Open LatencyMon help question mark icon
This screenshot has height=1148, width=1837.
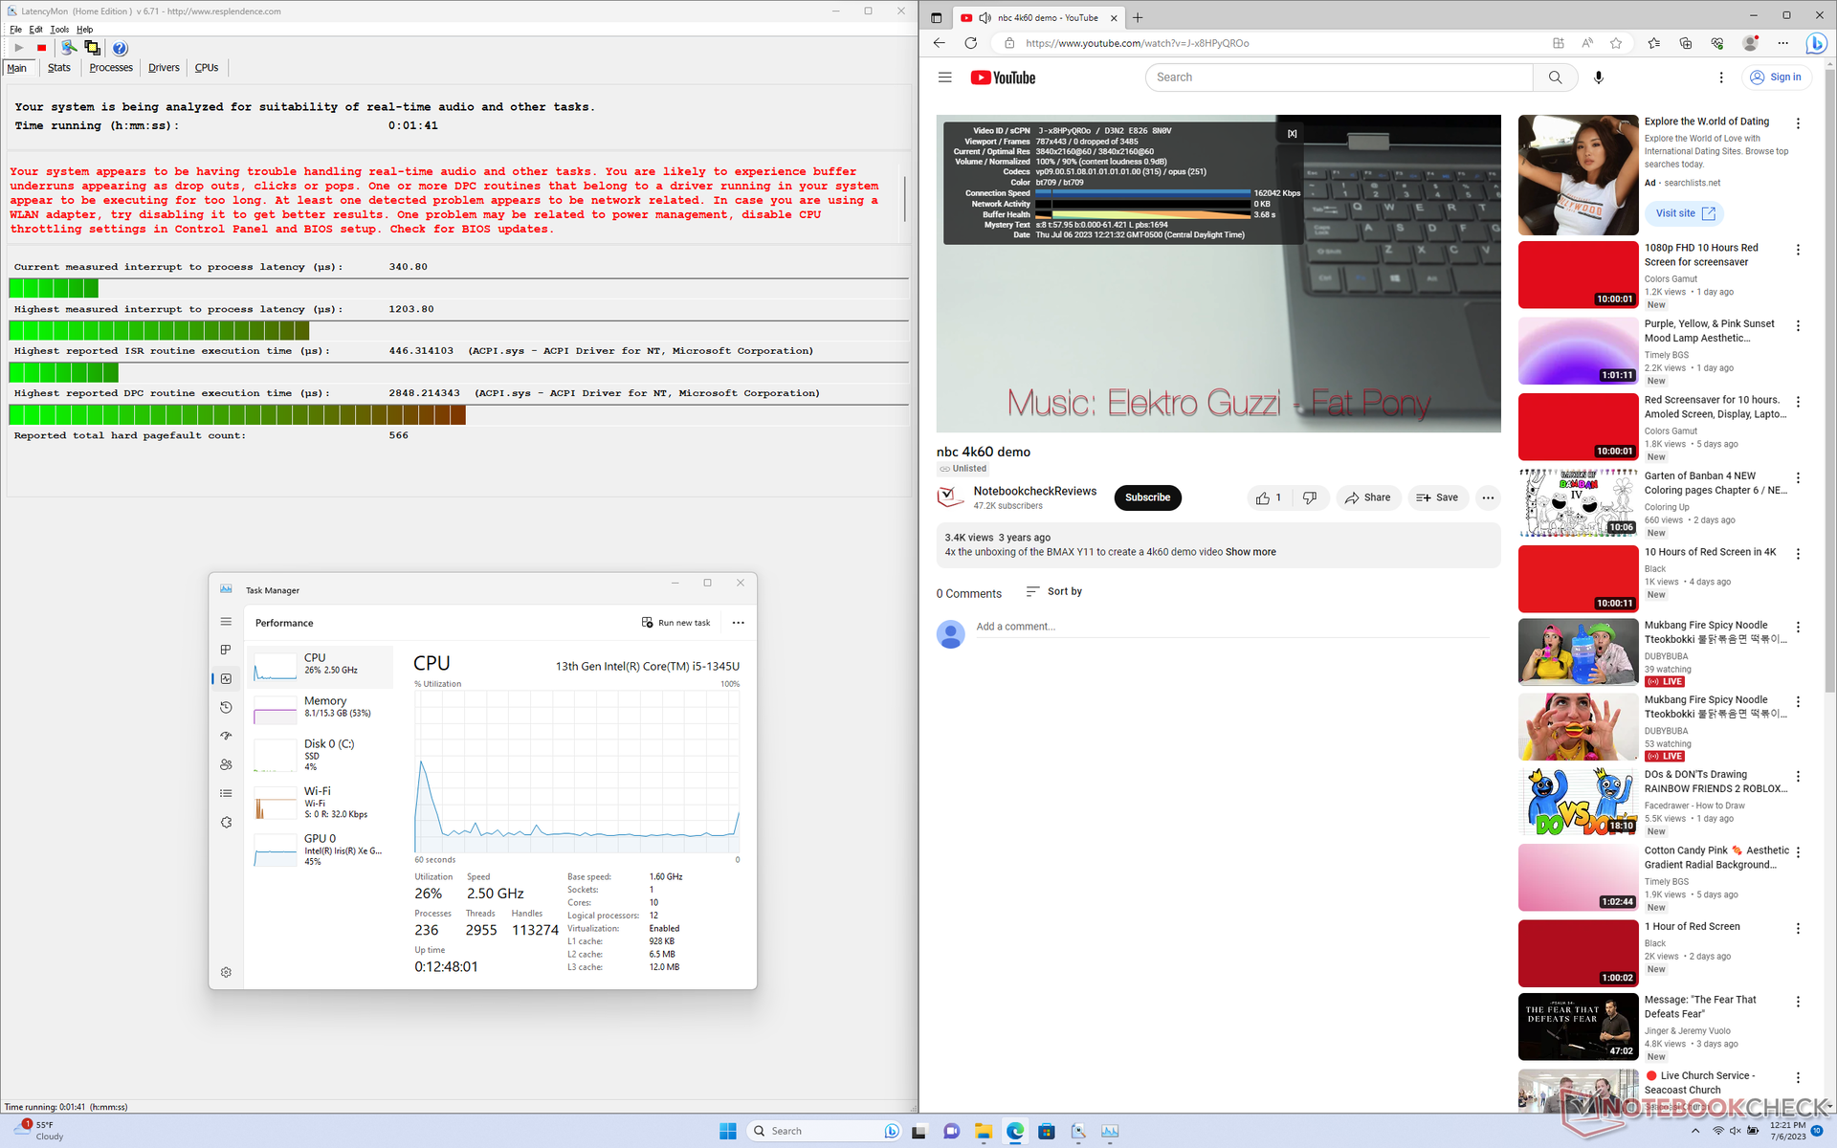120,48
